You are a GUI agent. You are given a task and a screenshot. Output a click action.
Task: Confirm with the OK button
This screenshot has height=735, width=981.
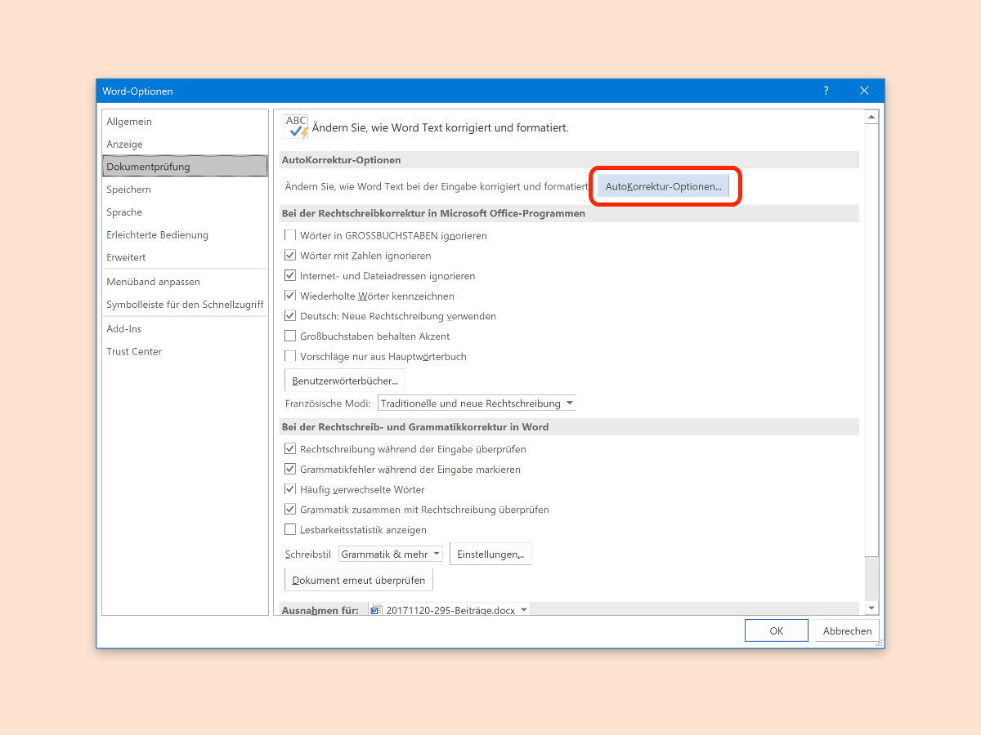[x=777, y=630]
